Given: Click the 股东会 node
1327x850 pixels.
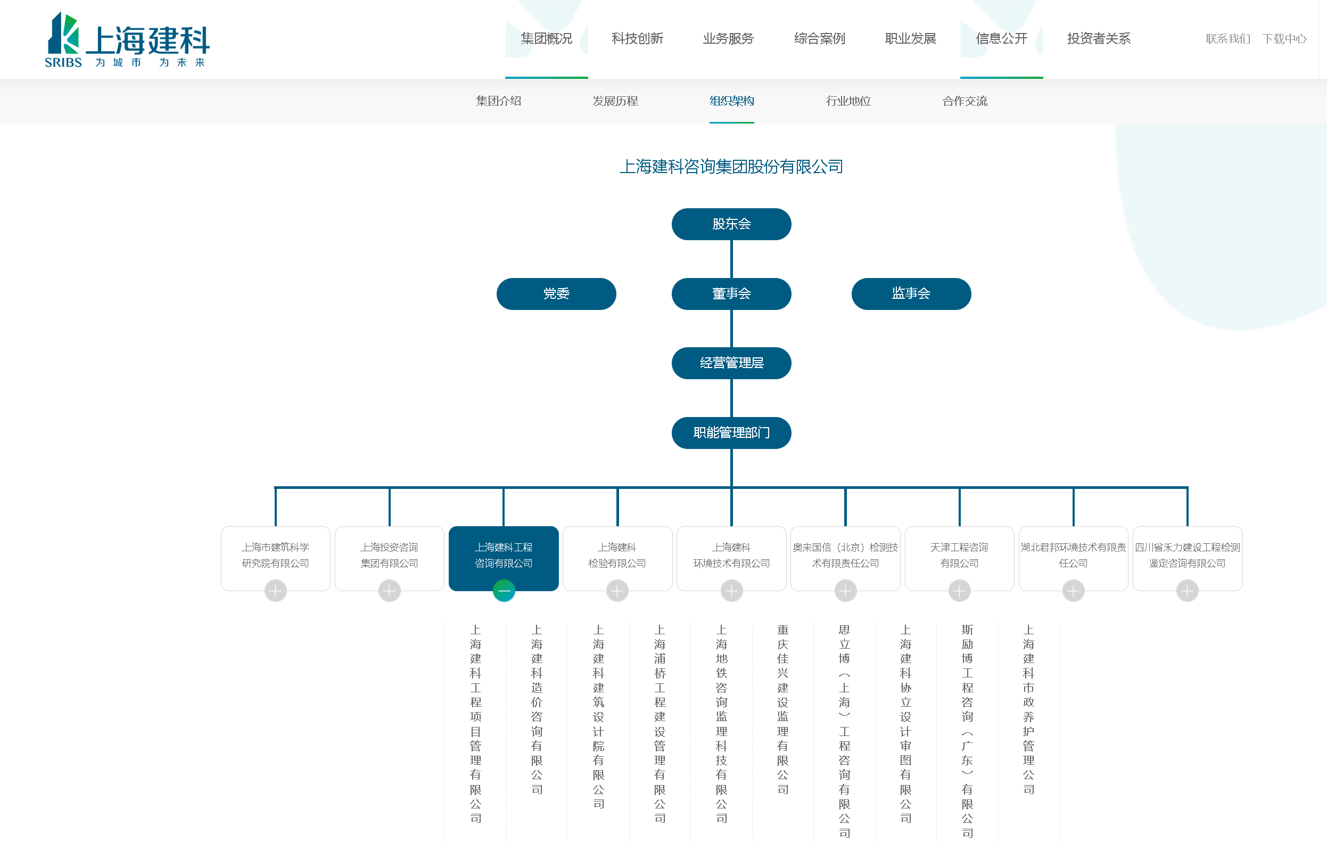Looking at the screenshot, I should [731, 224].
